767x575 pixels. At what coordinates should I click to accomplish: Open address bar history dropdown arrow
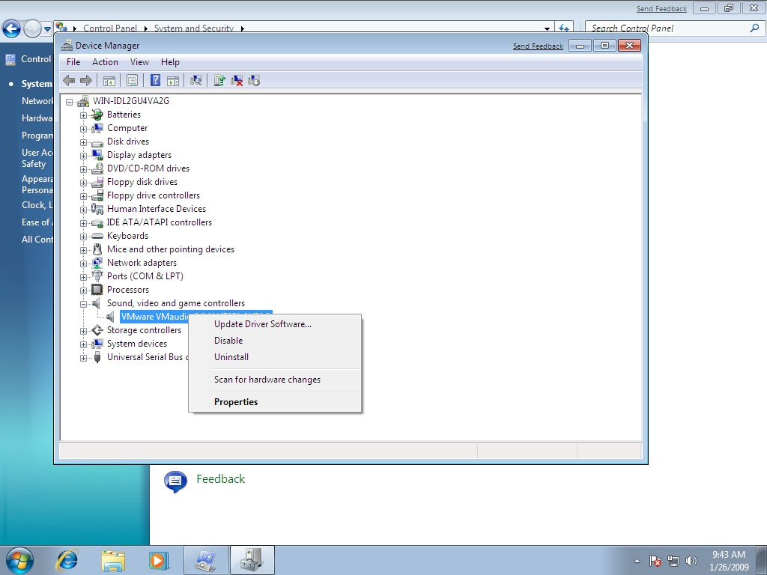(x=547, y=28)
